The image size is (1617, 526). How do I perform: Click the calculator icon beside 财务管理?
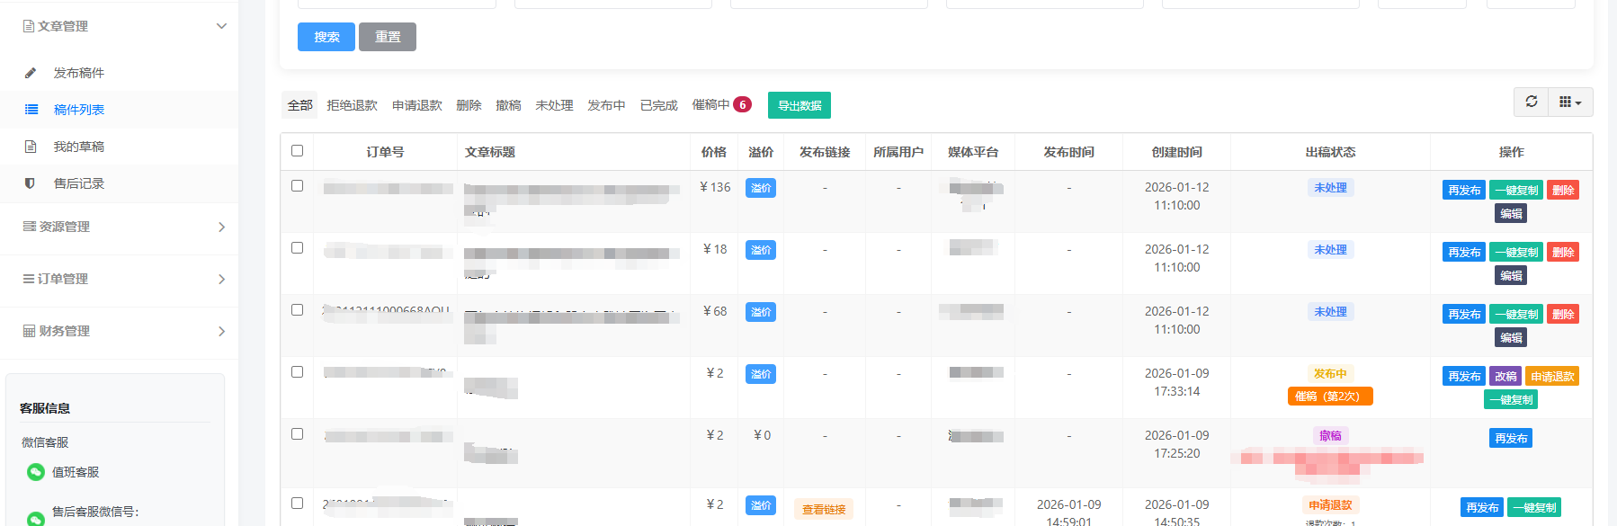(x=29, y=331)
